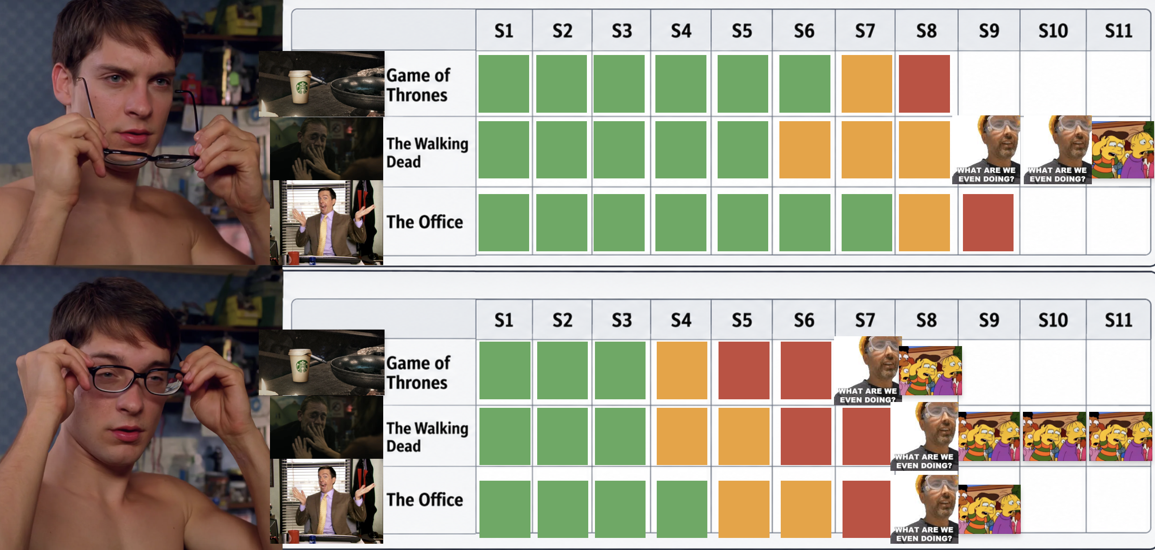Select the red S9 square for The Office in top table
This screenshot has height=550, width=1155.
coord(988,223)
